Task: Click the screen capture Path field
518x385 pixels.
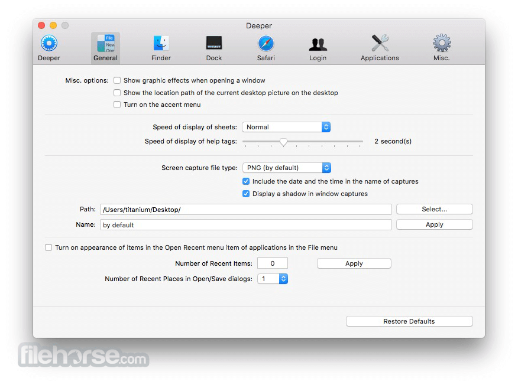Action: coord(246,210)
